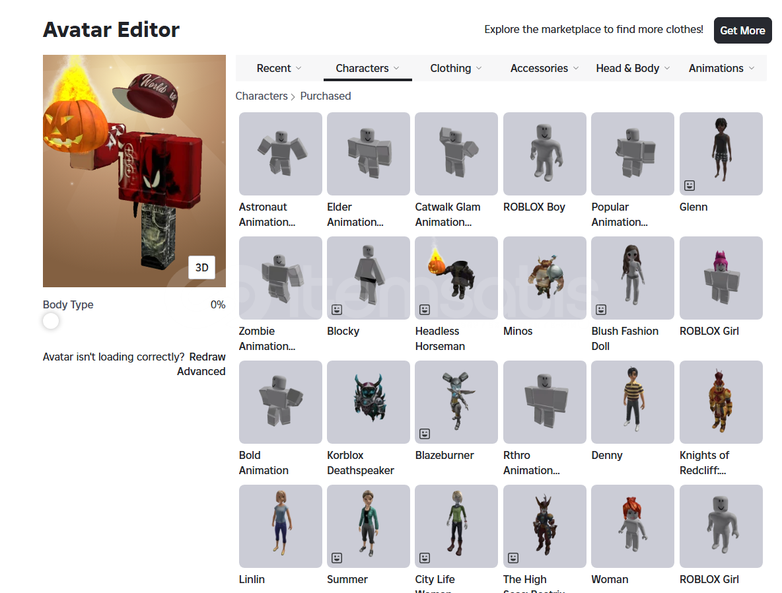Click the Body Type 0% value
782x593 pixels.
click(x=218, y=304)
